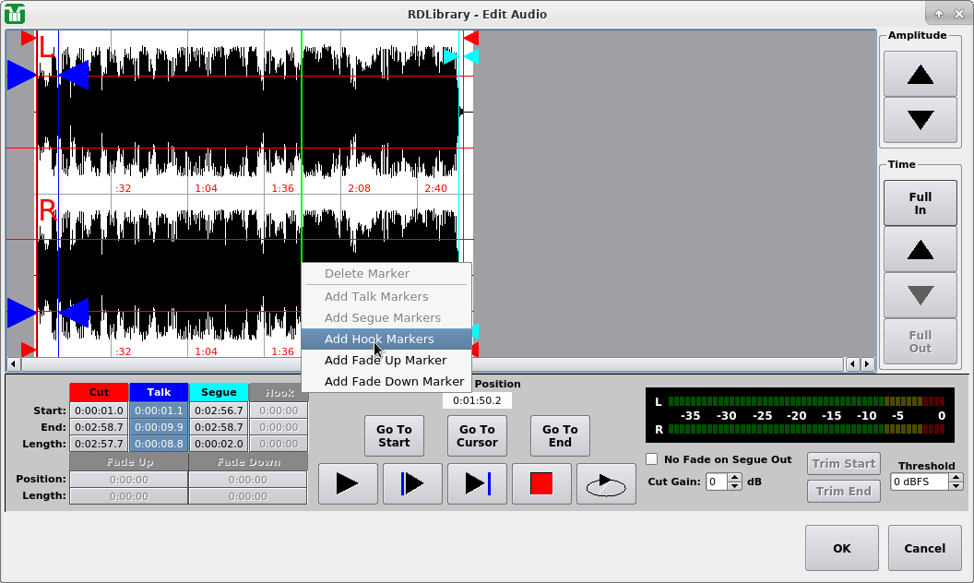Viewport: 974px width, 583px height.
Task: Toggle the blue Talk marker button
Action: coord(159,393)
